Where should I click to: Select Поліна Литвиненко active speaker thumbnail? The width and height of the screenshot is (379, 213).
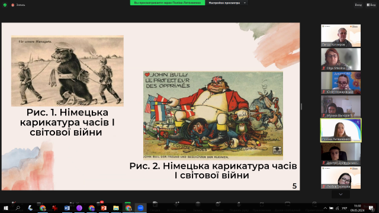341,130
